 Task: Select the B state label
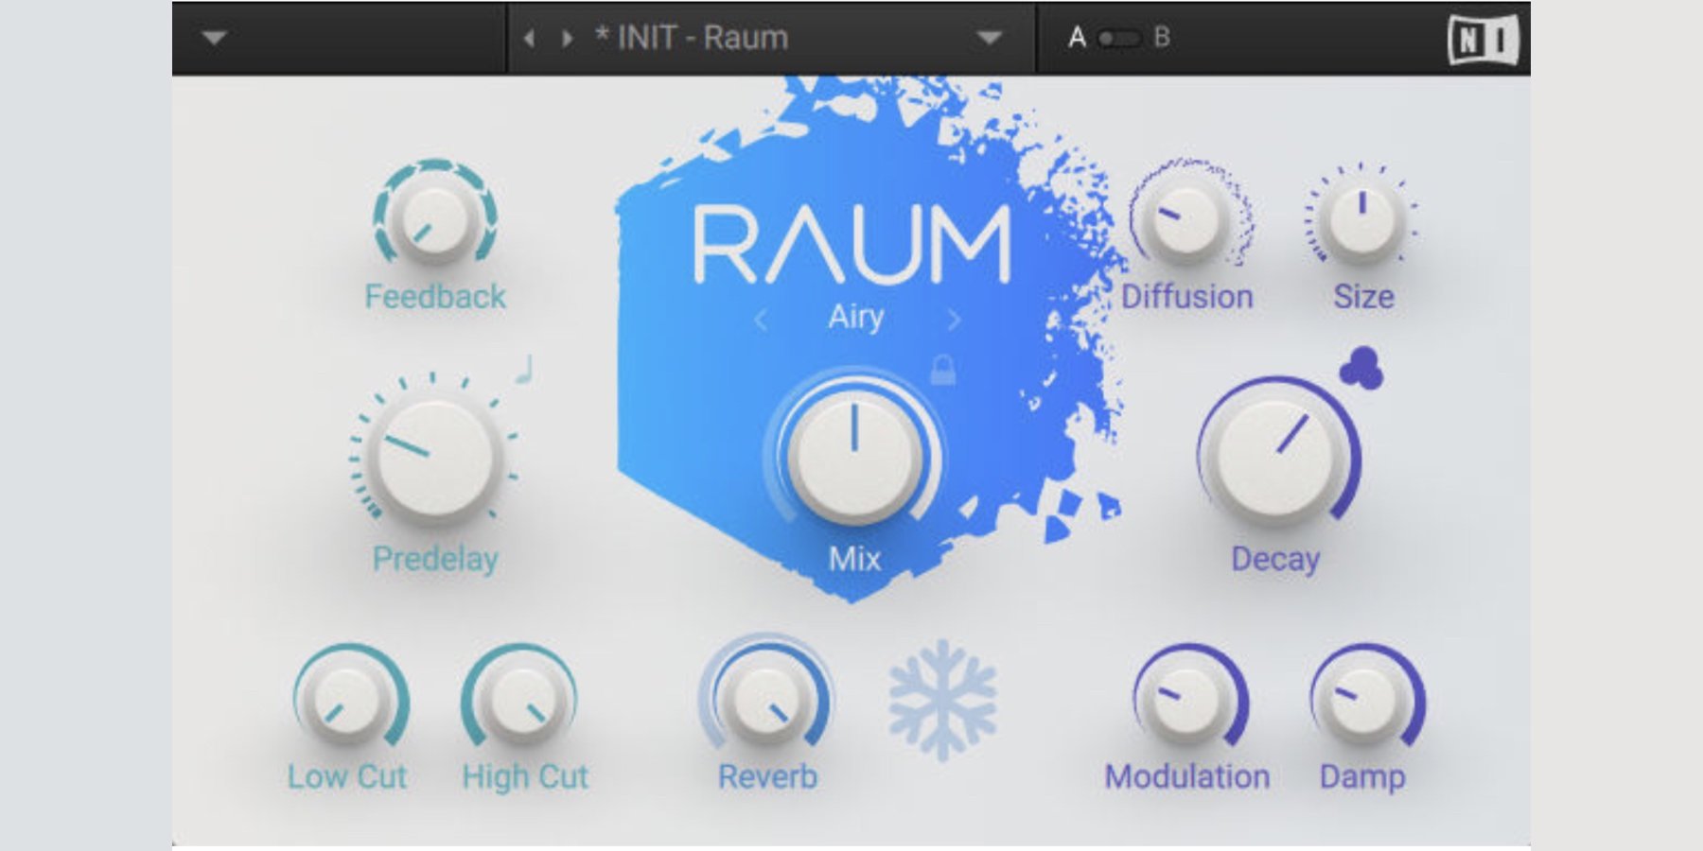pyautogui.click(x=1162, y=38)
